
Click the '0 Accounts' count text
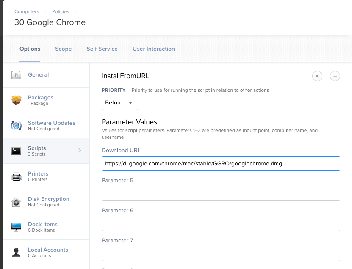(39, 256)
